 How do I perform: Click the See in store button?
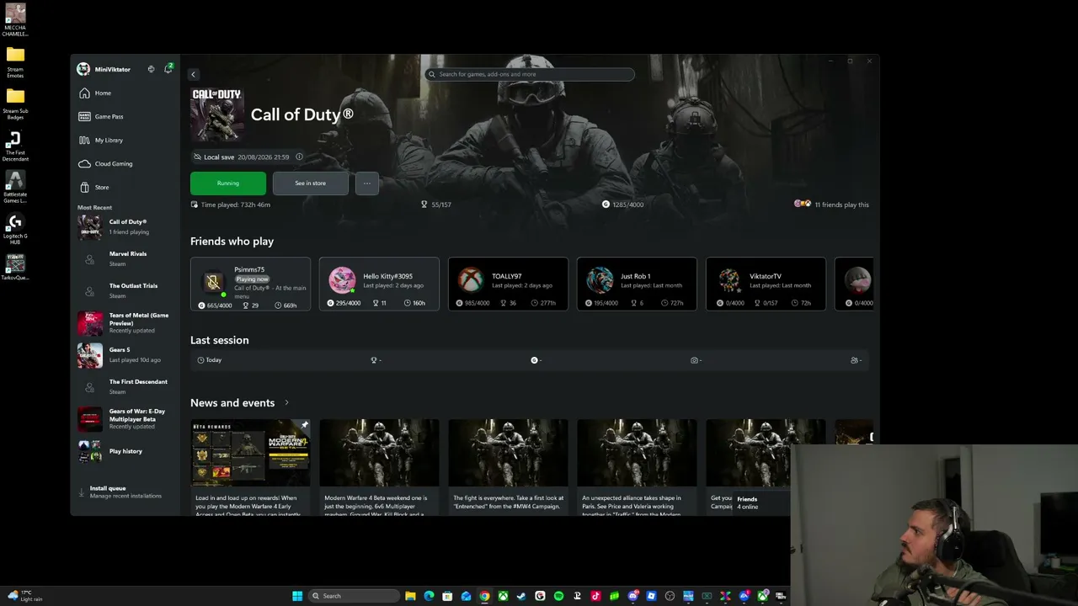(310, 183)
